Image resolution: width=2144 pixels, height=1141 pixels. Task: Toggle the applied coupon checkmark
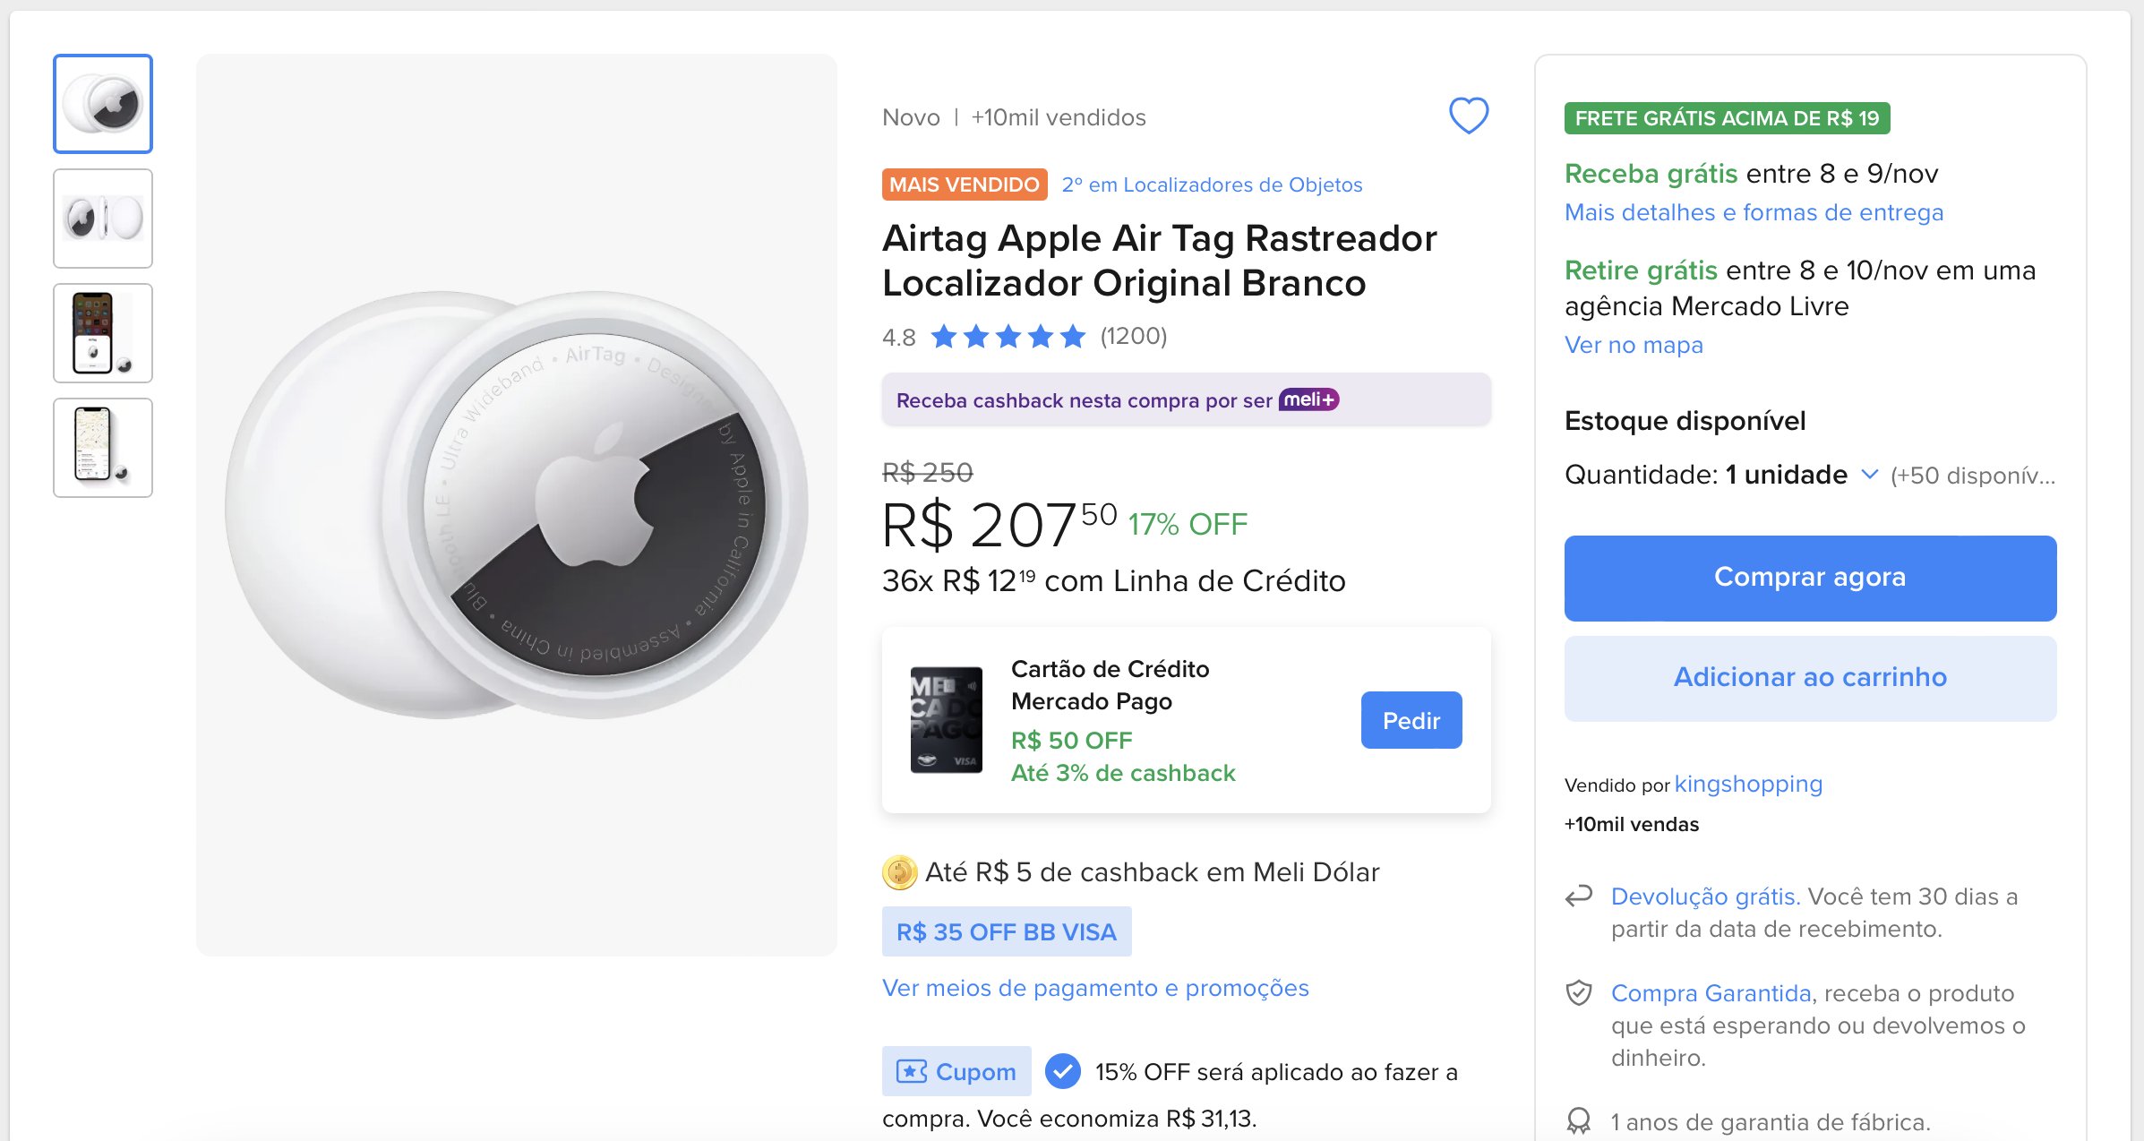pos(1063,1071)
